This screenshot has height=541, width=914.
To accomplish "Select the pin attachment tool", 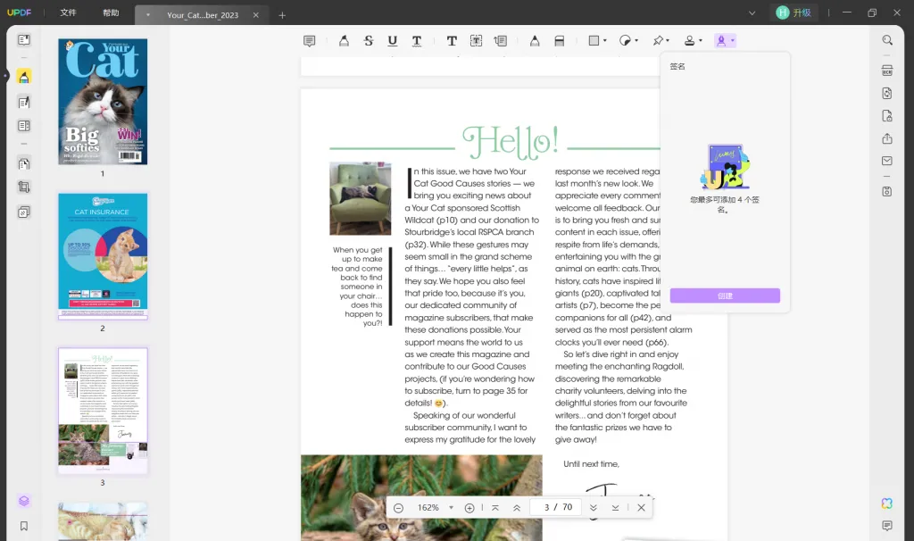I will pyautogui.click(x=658, y=41).
